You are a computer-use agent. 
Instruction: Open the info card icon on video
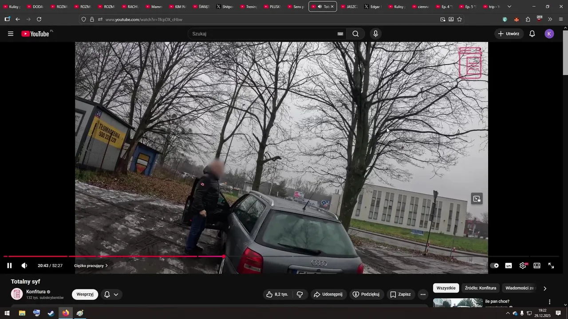tap(477, 199)
